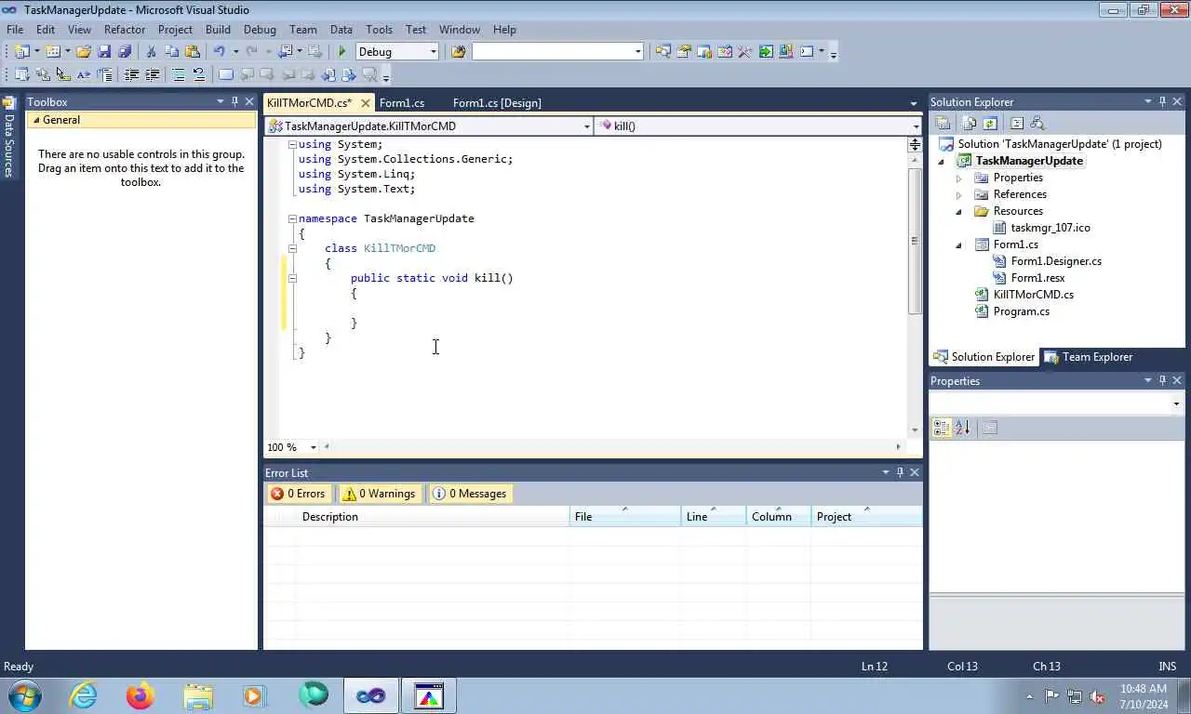Click the Comment out selected lines icon
The width and height of the screenshot is (1191, 714).
point(178,74)
